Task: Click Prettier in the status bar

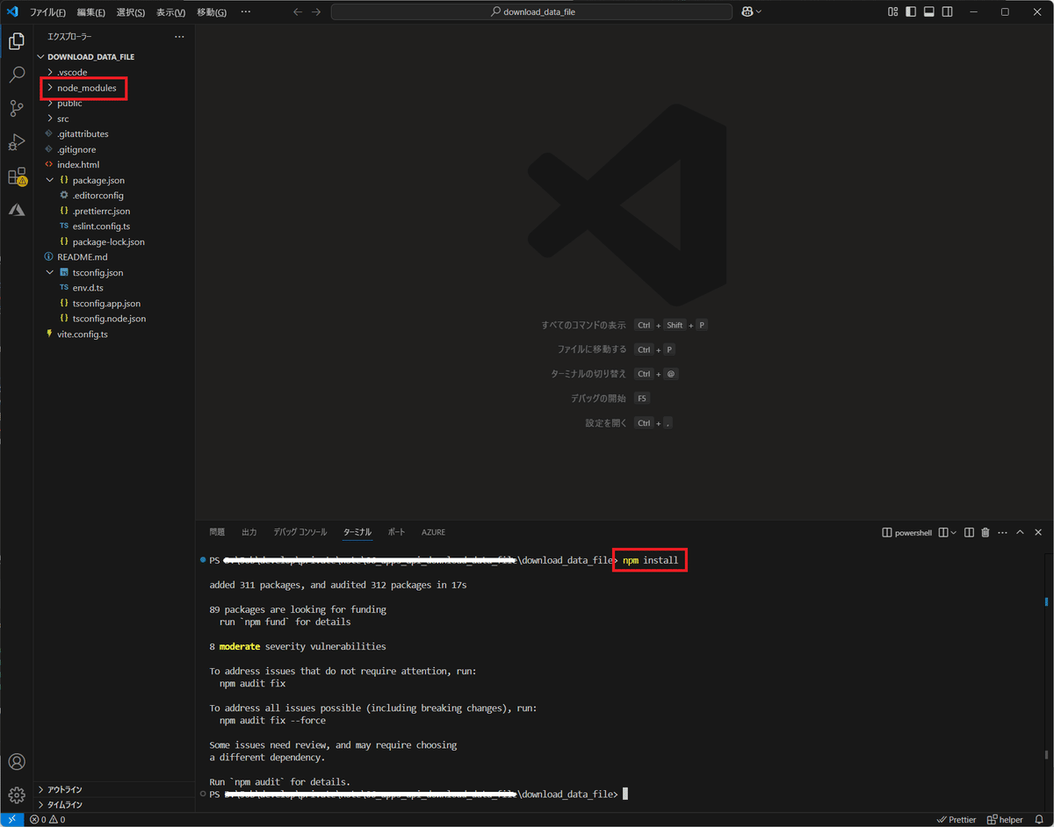Action: pos(956,819)
